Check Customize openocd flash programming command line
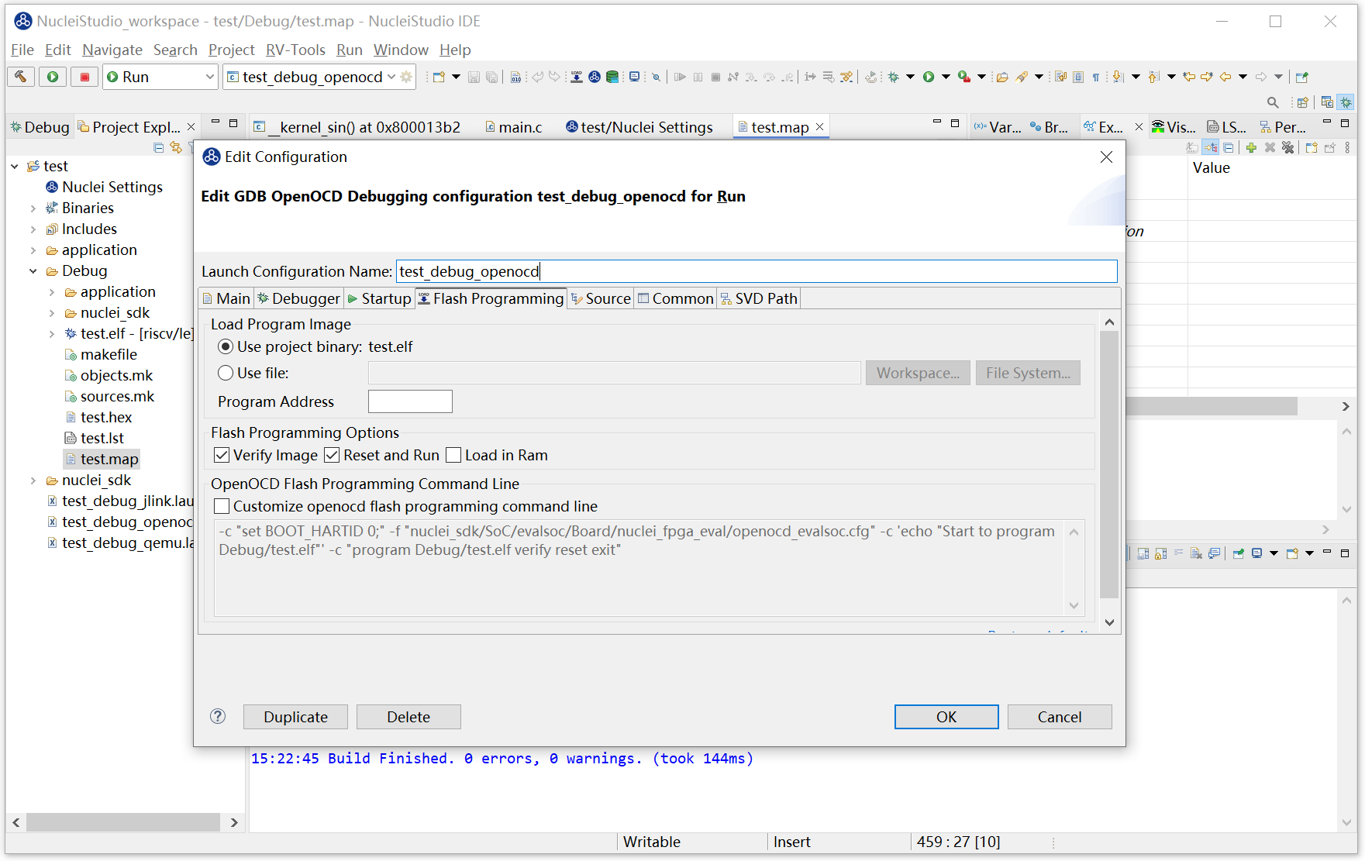 tap(222, 506)
